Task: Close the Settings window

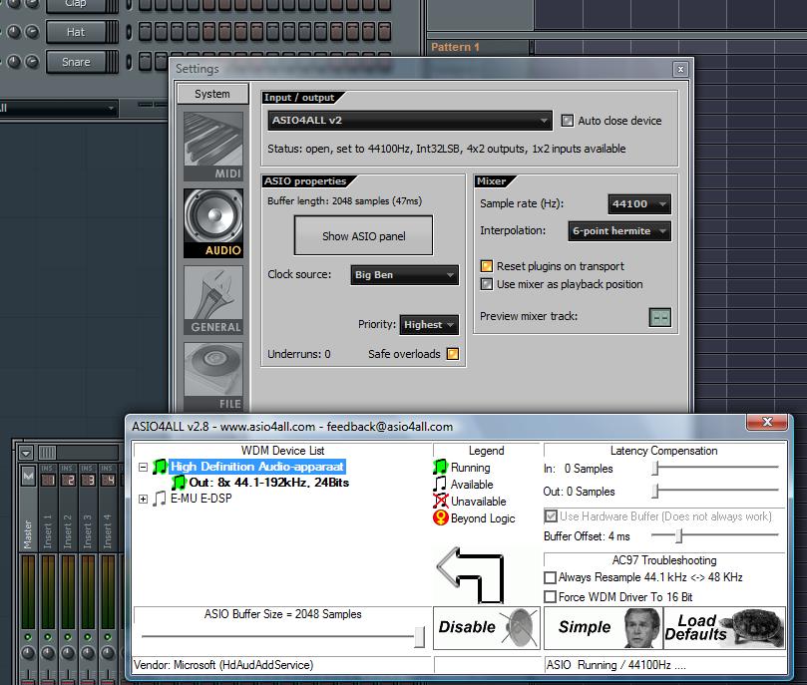Action: pyautogui.click(x=680, y=69)
